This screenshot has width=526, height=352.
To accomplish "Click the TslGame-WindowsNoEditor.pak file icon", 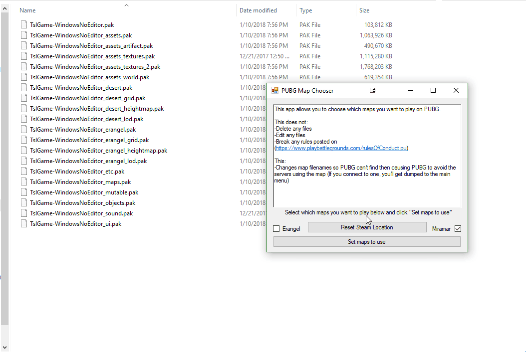I will (x=24, y=24).
